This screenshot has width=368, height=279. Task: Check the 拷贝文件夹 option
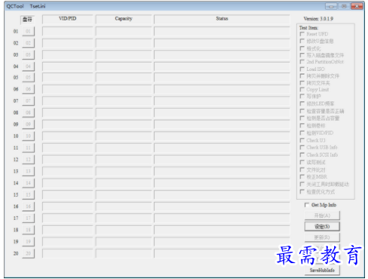[x=302, y=83]
